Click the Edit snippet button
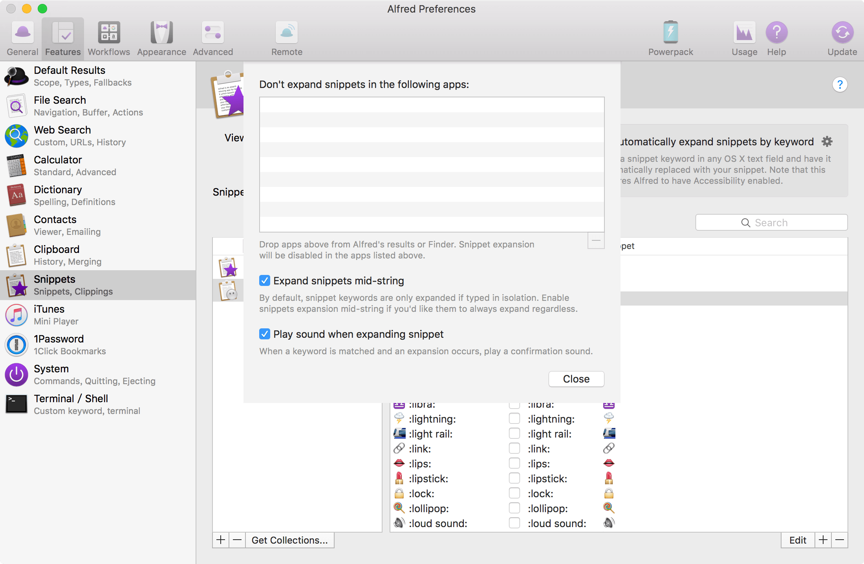The width and height of the screenshot is (864, 564). coord(798,540)
